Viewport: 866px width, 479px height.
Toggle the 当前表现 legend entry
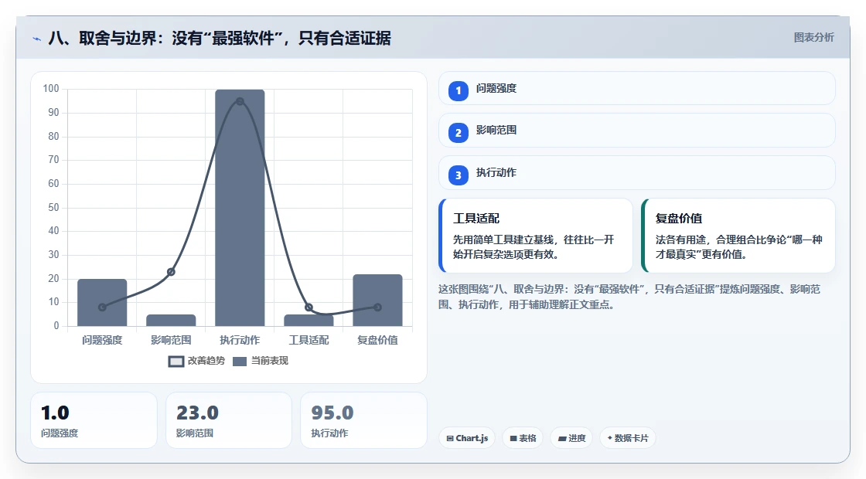click(x=261, y=361)
